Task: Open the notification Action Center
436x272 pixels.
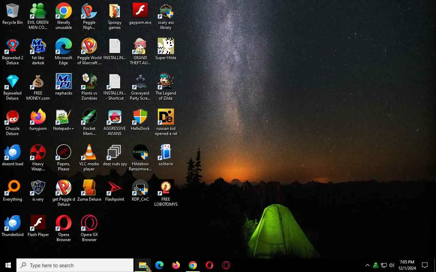Action: (425, 265)
